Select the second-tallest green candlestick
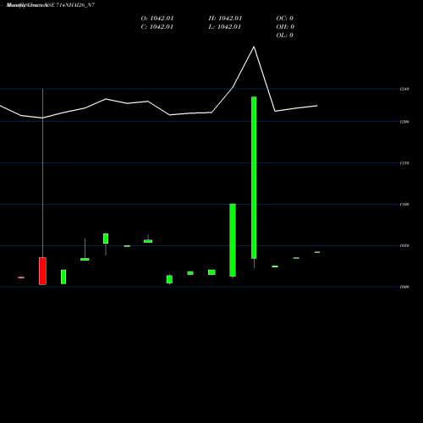The height and width of the screenshot is (423, 423). tap(233, 240)
